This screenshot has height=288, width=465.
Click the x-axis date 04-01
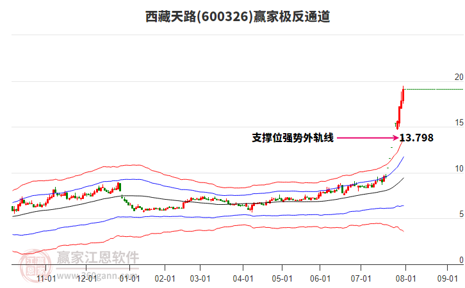[243, 278]
